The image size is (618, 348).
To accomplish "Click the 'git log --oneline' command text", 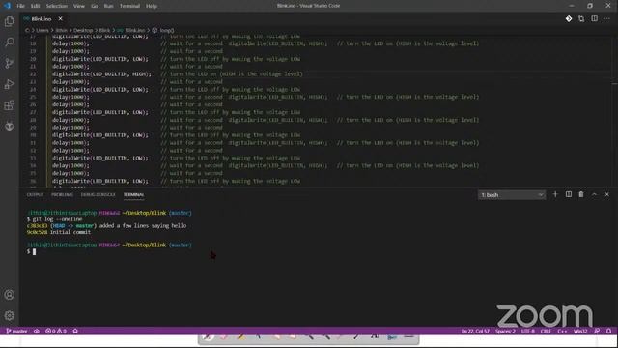I will 57,219.
